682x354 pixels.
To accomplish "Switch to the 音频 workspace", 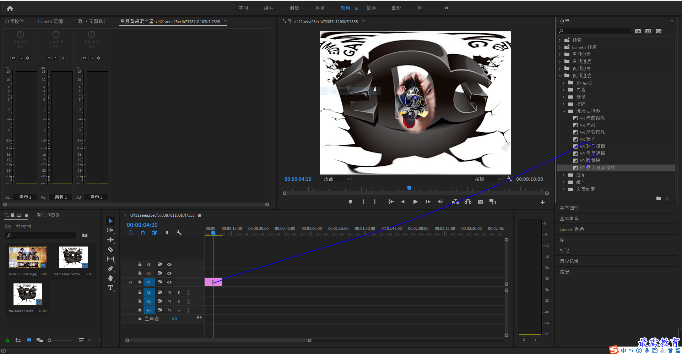I will pyautogui.click(x=371, y=8).
